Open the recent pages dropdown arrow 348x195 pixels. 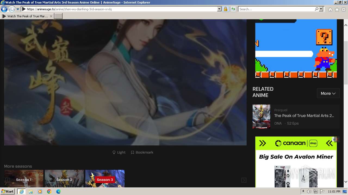click(18, 9)
